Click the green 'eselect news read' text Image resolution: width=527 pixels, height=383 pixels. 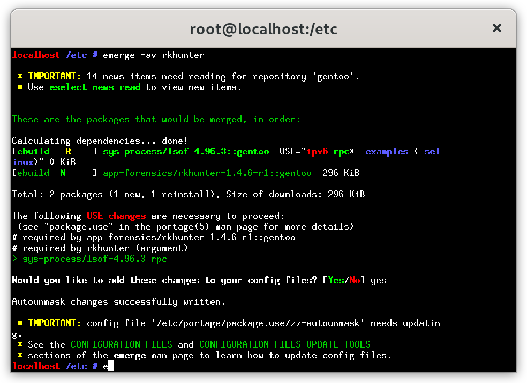pyautogui.click(x=95, y=87)
